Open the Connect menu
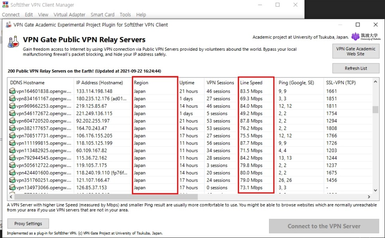This screenshot has width=385, height=238. [x=11, y=15]
